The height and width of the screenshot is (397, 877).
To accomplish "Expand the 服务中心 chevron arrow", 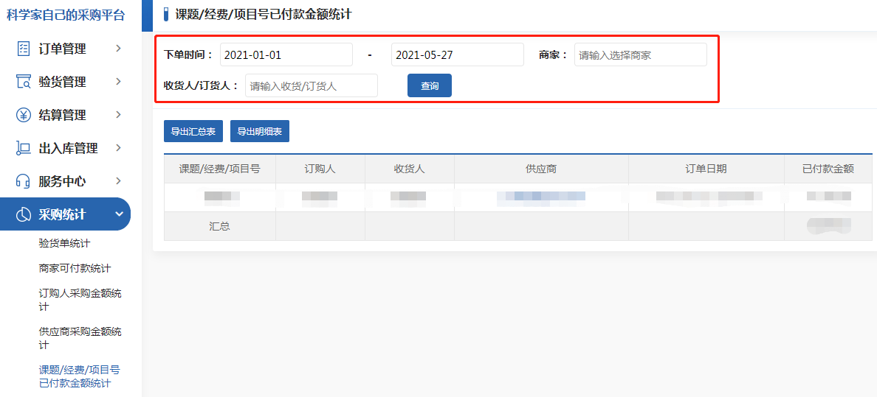I will click(x=118, y=181).
